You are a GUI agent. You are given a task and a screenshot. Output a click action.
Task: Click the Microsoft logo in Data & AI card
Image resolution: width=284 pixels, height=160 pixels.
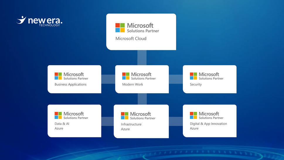click(x=58, y=115)
